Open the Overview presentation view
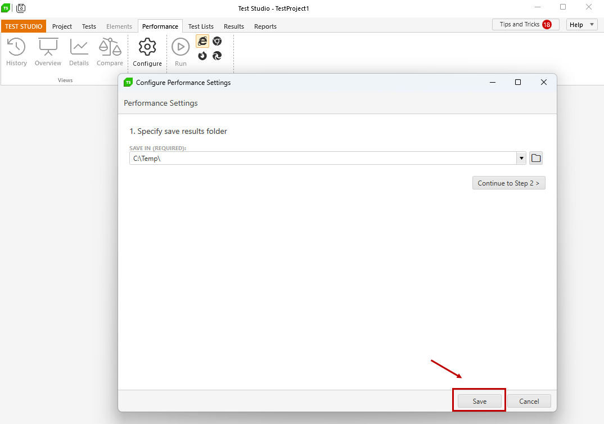Viewport: 604px width, 424px height. click(x=48, y=47)
